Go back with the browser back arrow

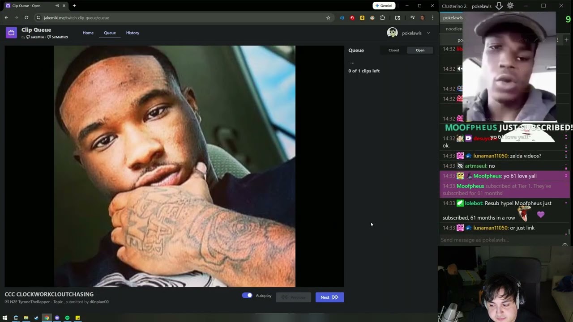(6, 18)
